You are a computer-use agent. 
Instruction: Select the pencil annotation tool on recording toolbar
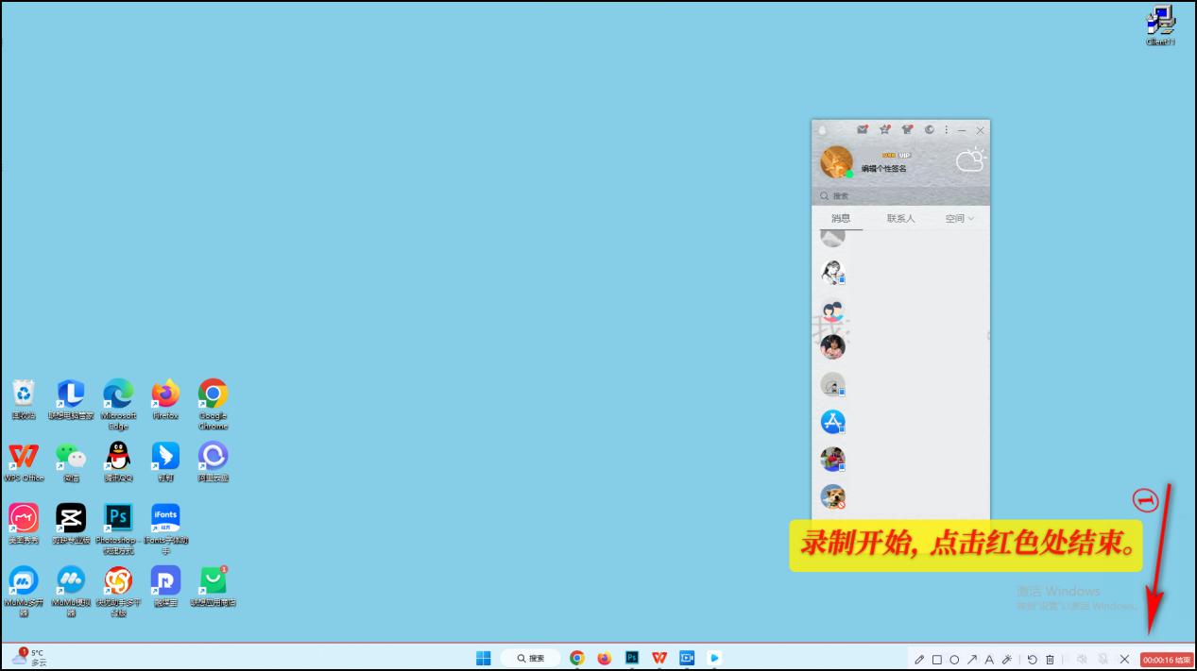click(x=919, y=659)
